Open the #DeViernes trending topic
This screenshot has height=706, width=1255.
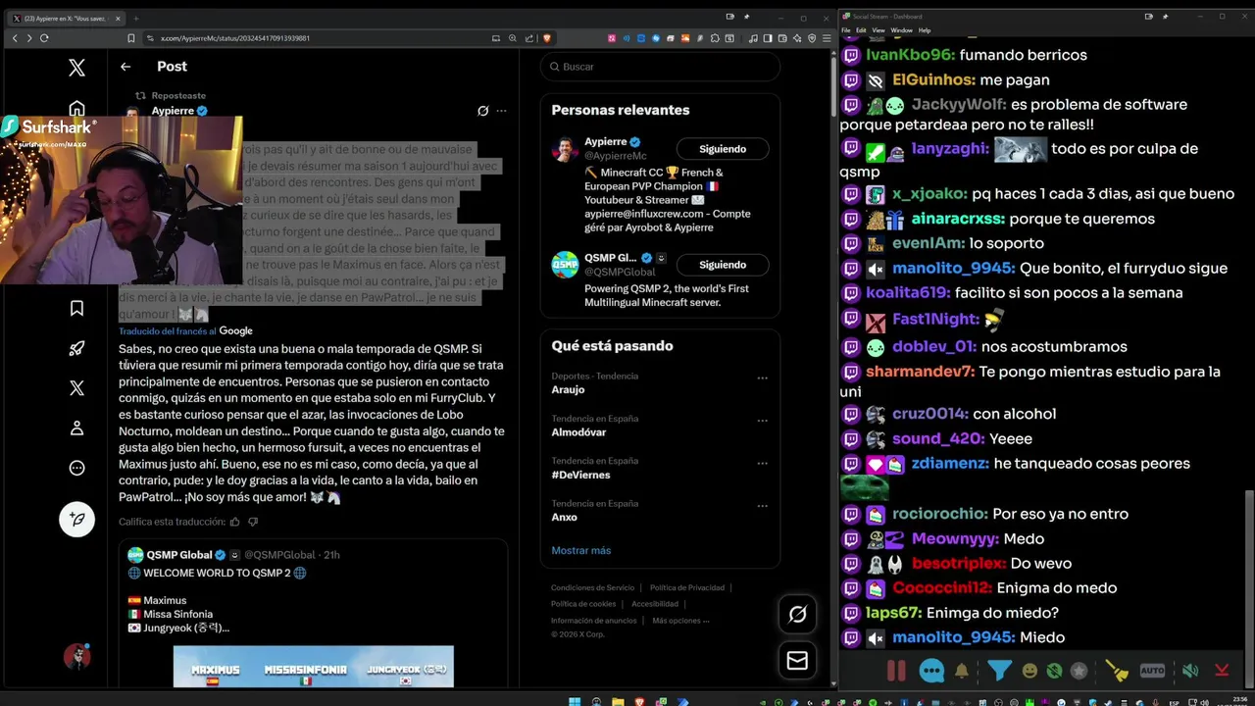(x=580, y=475)
